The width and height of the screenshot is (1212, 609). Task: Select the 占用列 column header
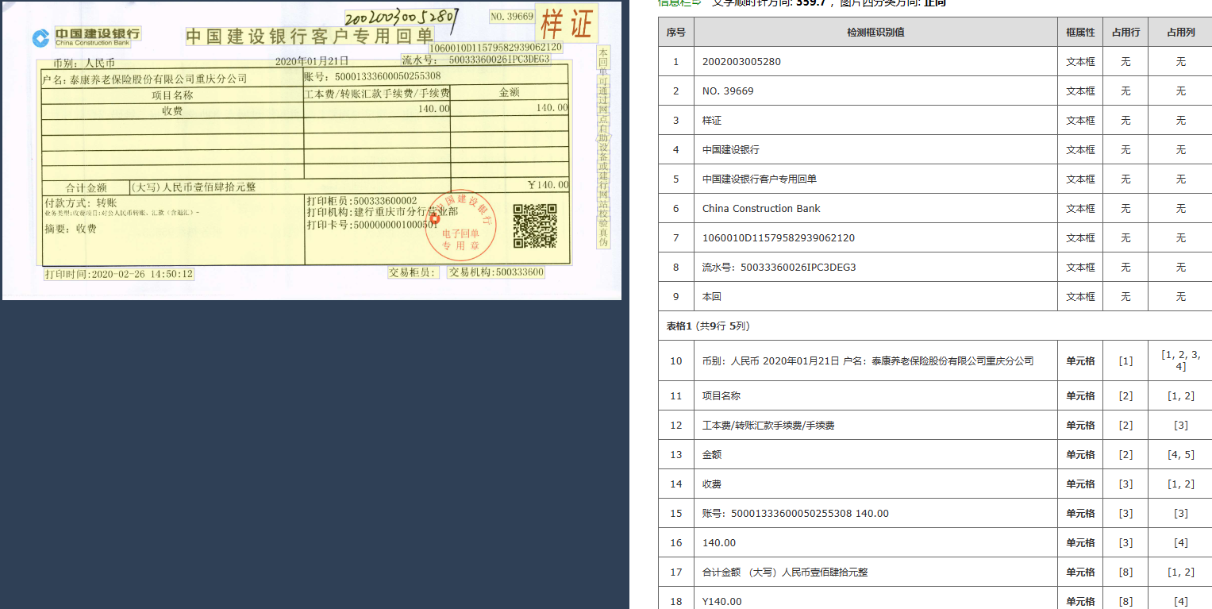pyautogui.click(x=1180, y=33)
